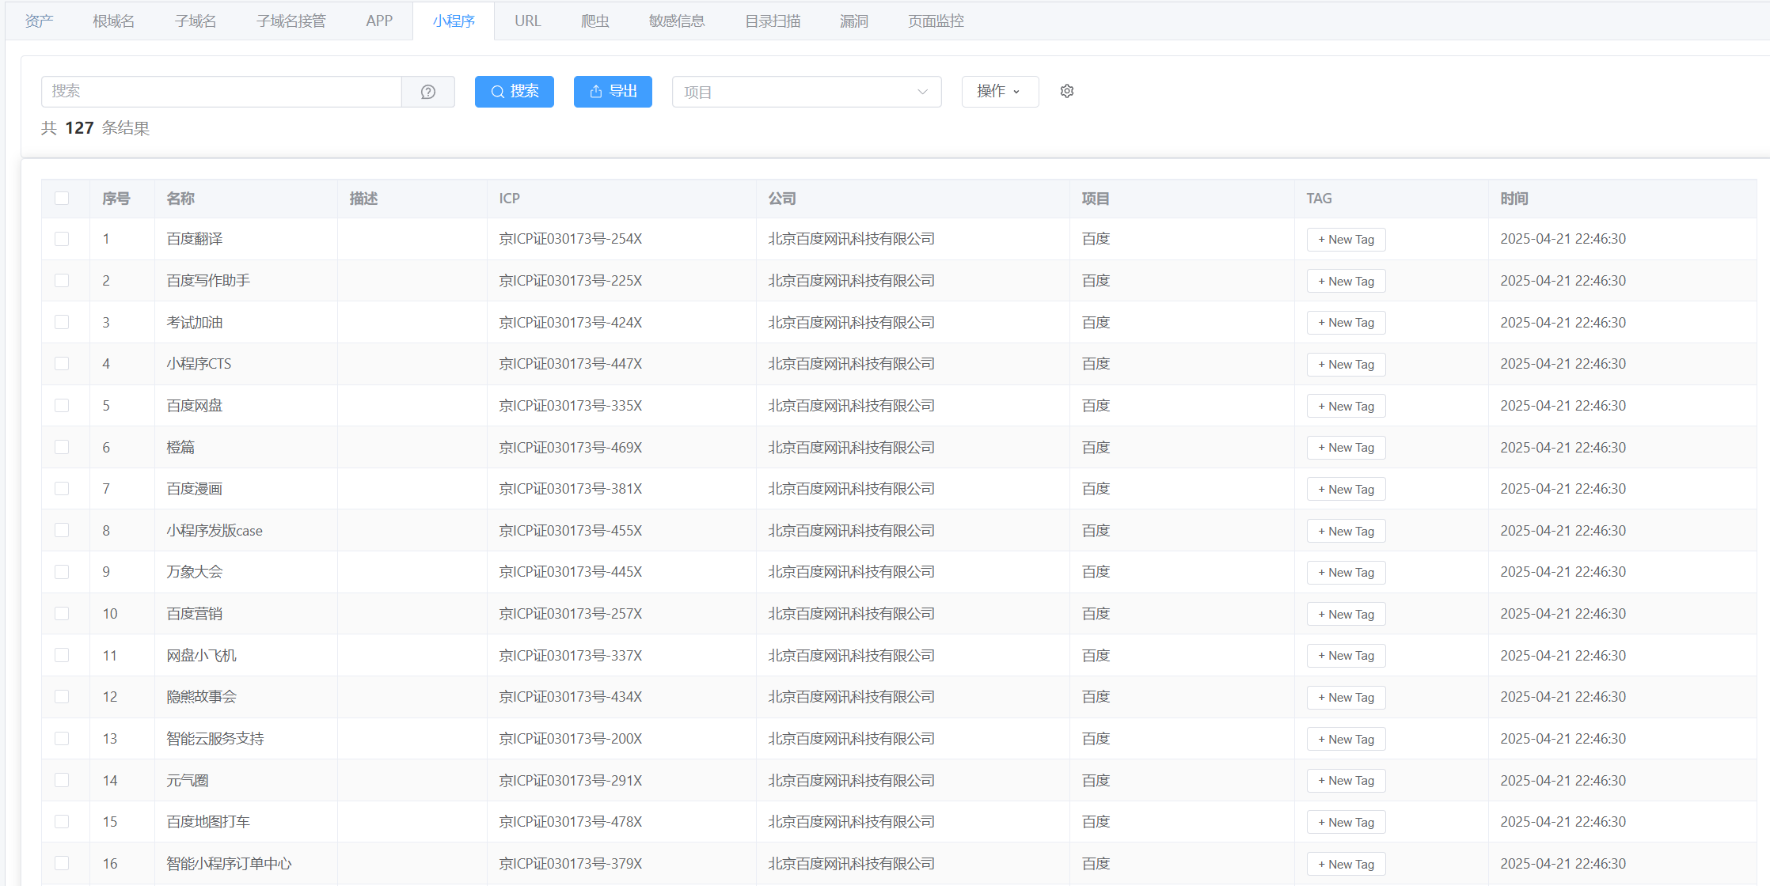Viewport: 1770px width, 886px height.
Task: Click the name cell 智能云服务支持
Action: 215,739
